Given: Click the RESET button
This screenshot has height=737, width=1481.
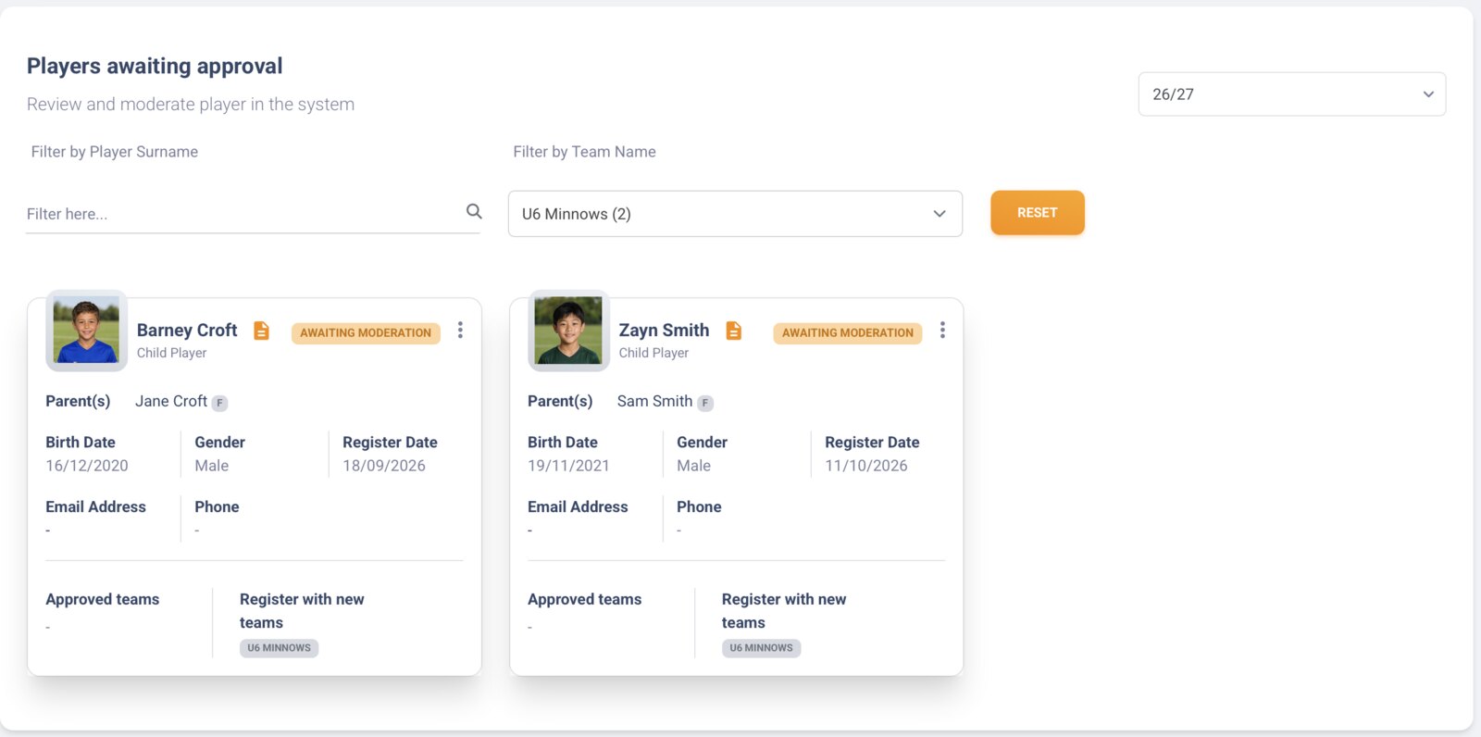Looking at the screenshot, I should click(x=1038, y=213).
